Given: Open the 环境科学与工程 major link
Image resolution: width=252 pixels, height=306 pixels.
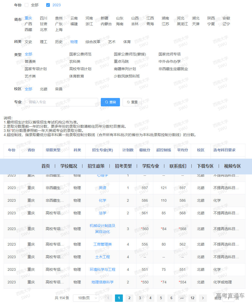Looking at the screenshot, I should 102,269.
